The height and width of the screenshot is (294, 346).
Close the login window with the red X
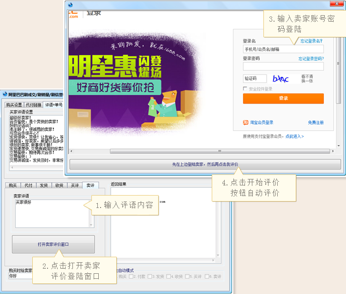337,4
